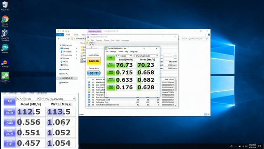
Task: Click Caution health status button in CrystalDiskInfo
Action: [x=94, y=61]
